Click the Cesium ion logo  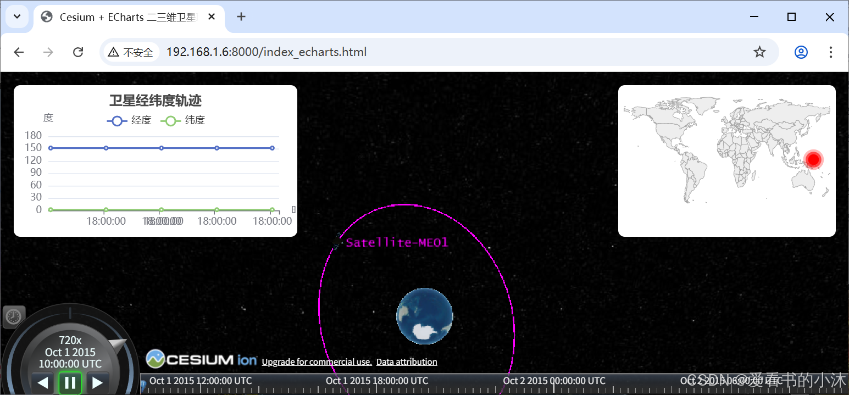(x=202, y=359)
